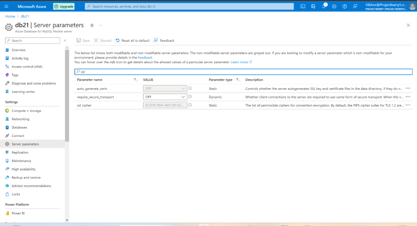Select Server parameters in the sidebar

pos(25,144)
